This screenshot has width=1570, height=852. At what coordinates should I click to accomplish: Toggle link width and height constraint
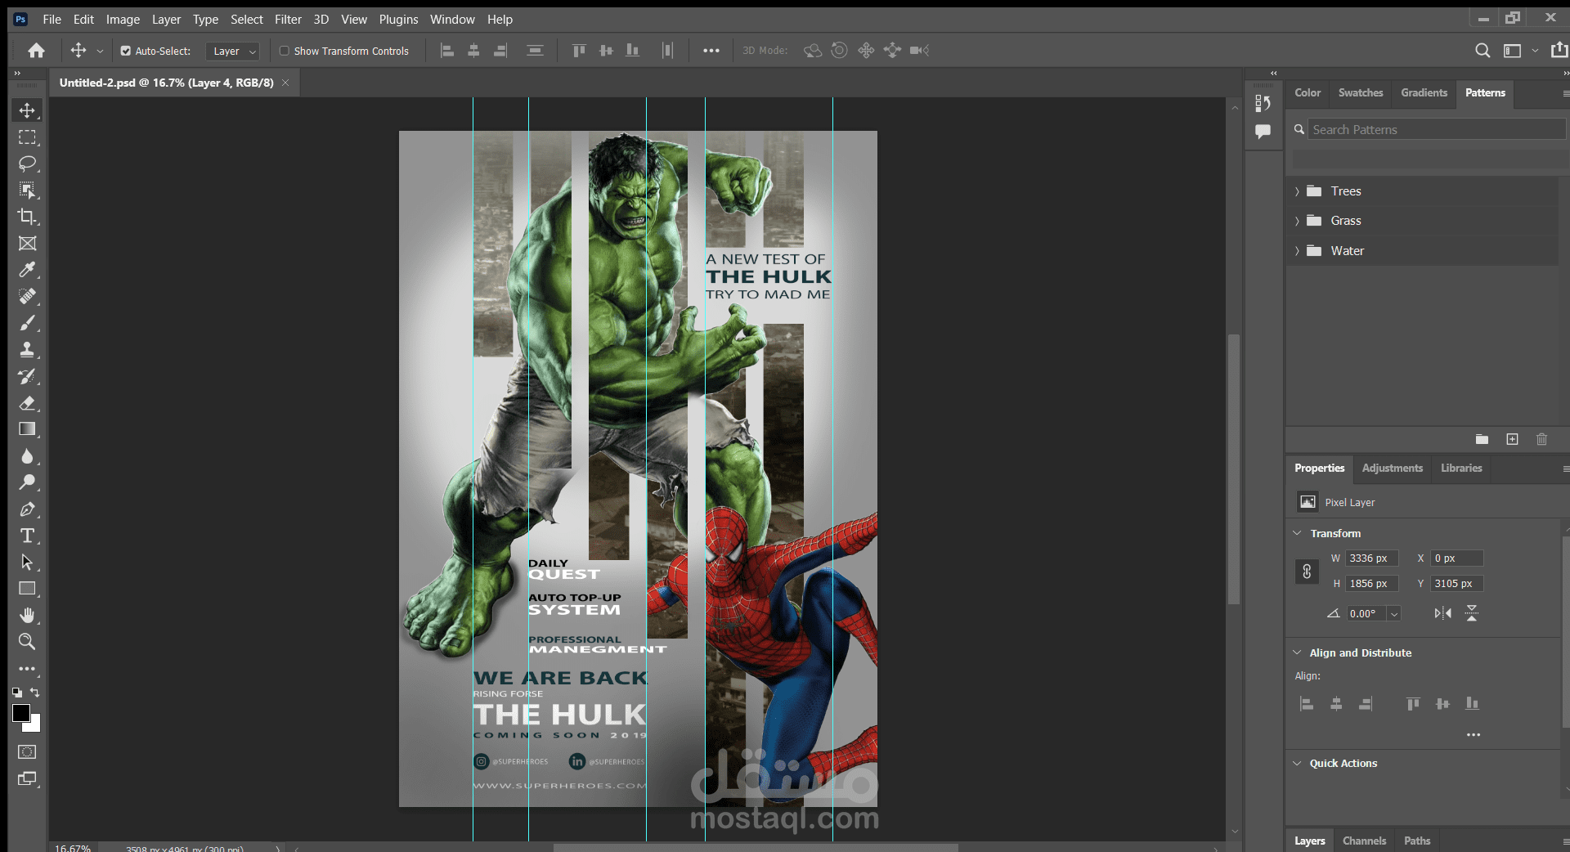1307,572
